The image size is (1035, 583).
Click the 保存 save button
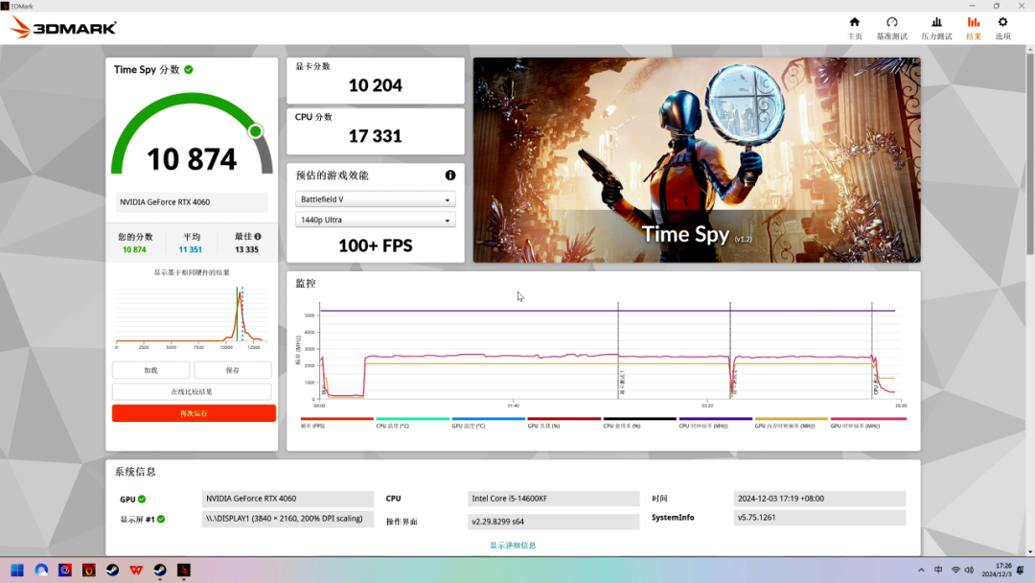232,370
